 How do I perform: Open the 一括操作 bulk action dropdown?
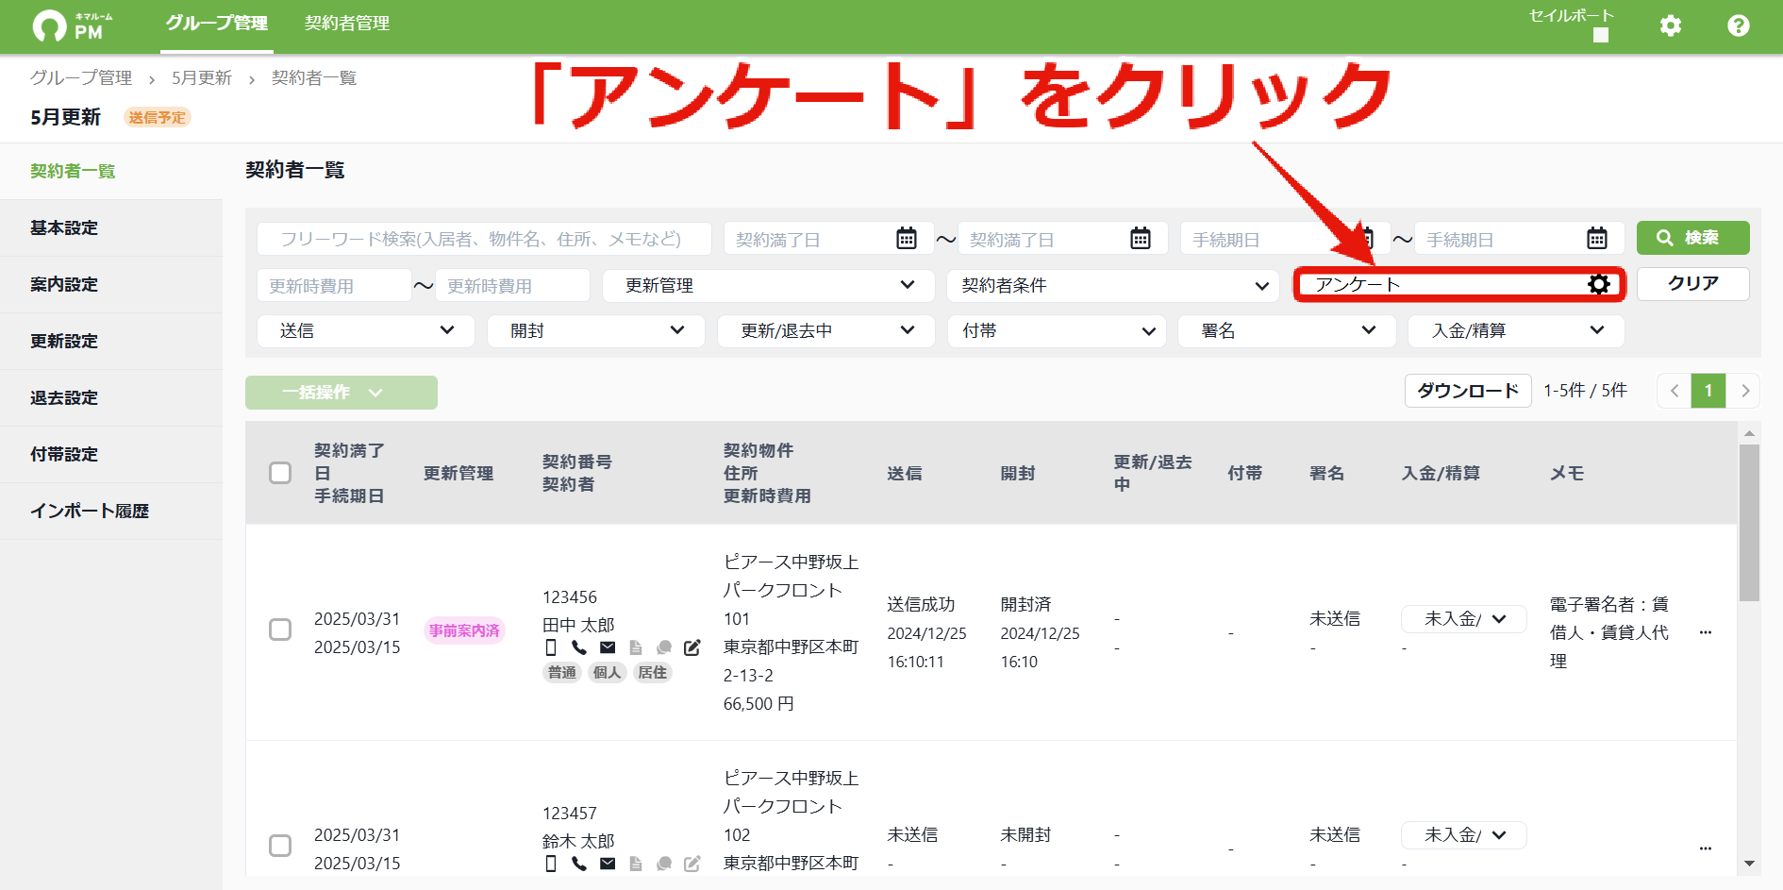coord(342,393)
